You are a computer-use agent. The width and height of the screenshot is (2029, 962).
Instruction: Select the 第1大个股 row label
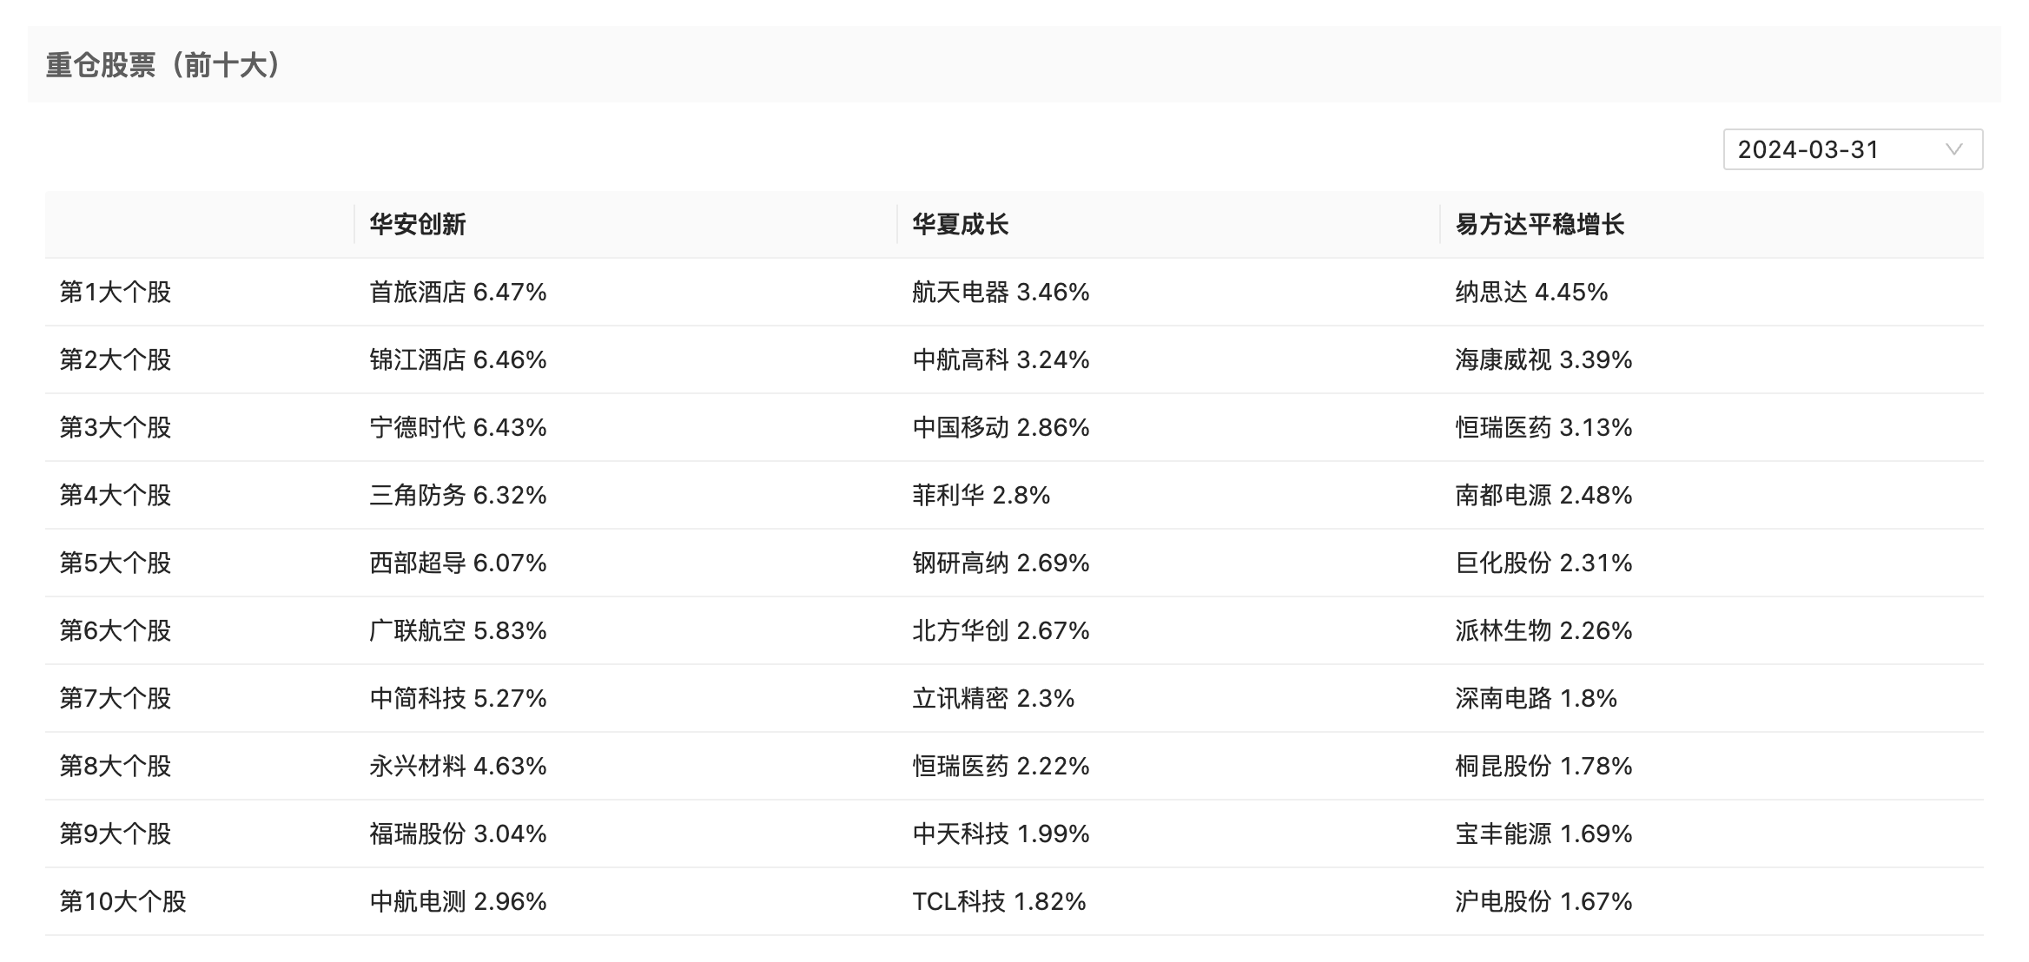[116, 293]
